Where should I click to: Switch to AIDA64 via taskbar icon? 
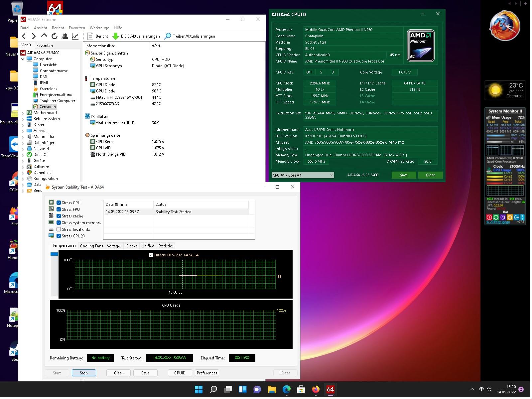(331, 389)
